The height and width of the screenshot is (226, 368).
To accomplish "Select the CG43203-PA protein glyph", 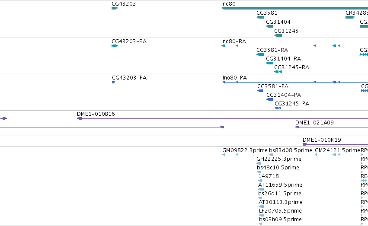I will [x=114, y=82].
